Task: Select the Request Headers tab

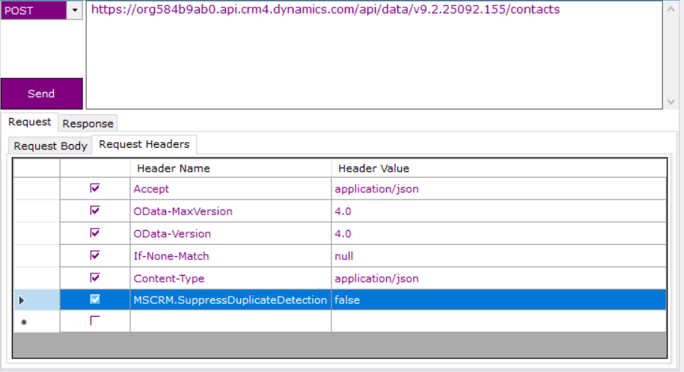Action: [144, 144]
